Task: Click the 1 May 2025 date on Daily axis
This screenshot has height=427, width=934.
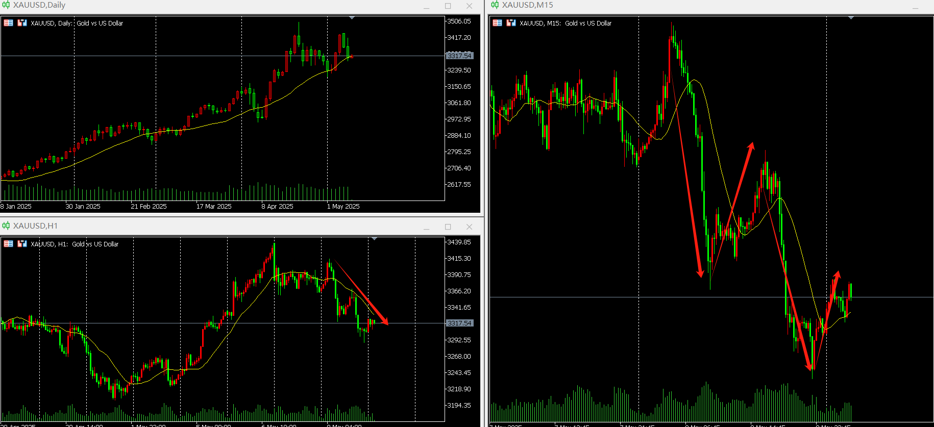Action: coord(343,207)
